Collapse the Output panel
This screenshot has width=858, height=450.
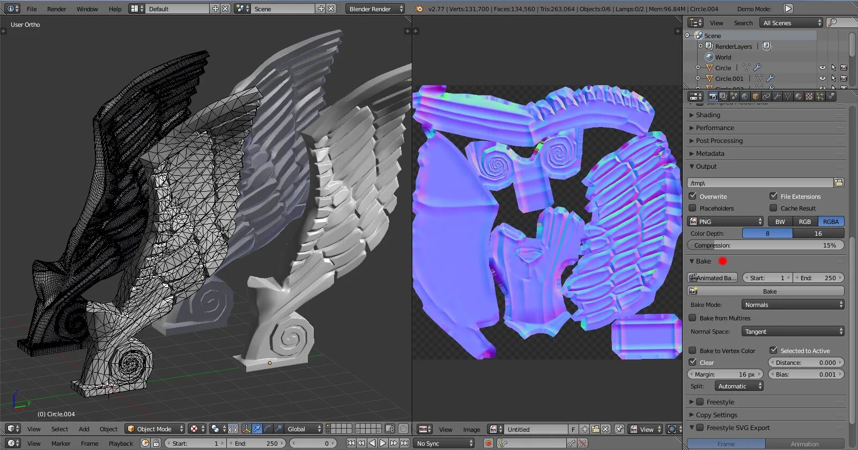(692, 166)
